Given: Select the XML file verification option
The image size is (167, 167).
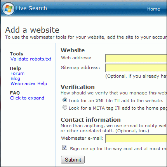Looking at the screenshot, I should [65, 100].
